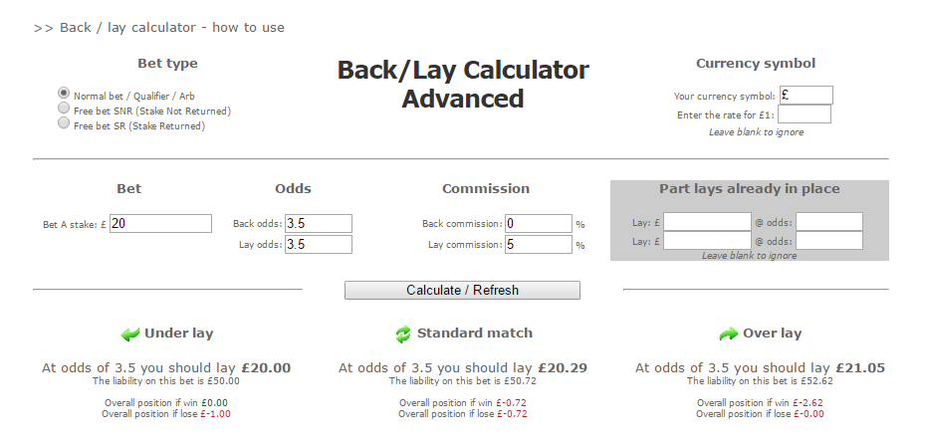Click the second part-lay odds field

pyautogui.click(x=828, y=241)
